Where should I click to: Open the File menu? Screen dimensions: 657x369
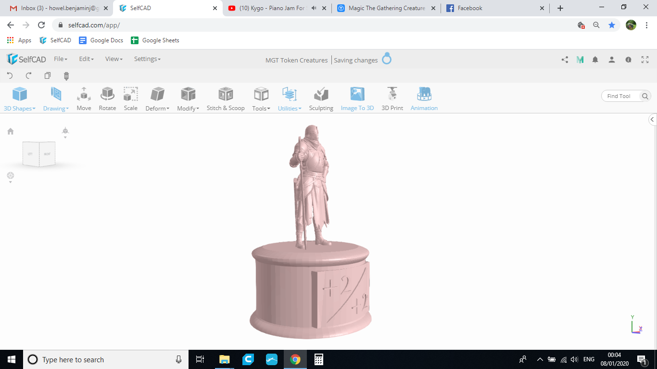click(61, 59)
